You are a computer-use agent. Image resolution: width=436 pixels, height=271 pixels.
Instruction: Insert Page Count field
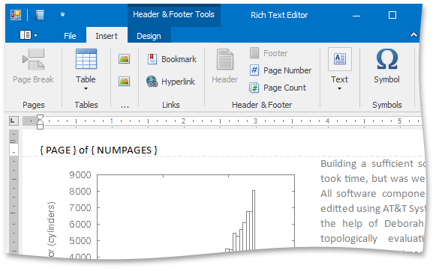click(x=278, y=88)
